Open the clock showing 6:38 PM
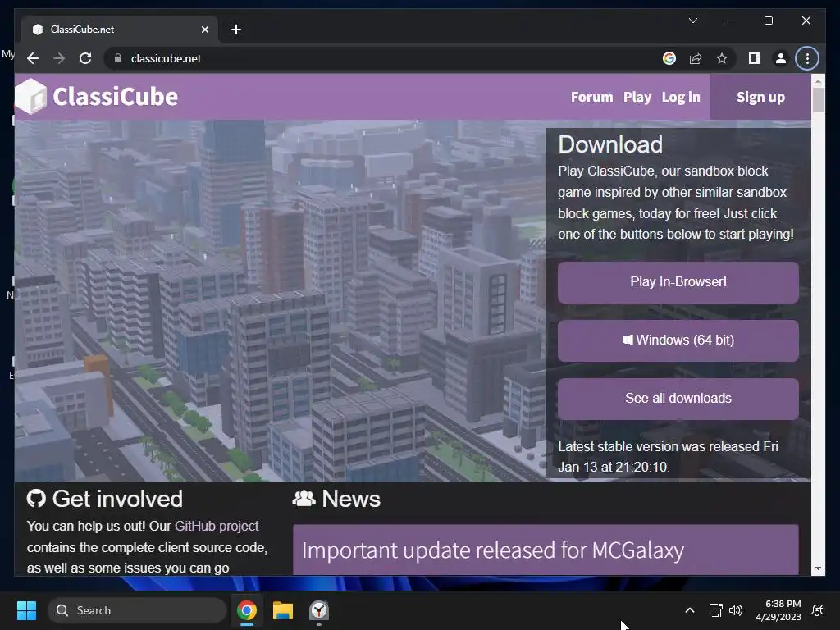This screenshot has height=630, width=840. pos(778,610)
